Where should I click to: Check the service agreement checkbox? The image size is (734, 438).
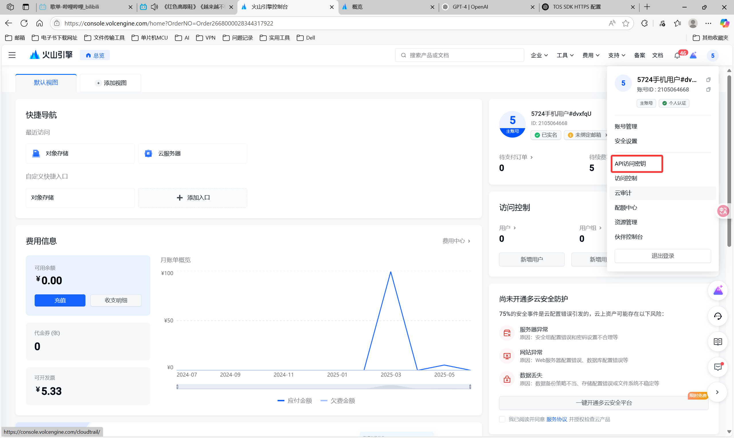tap(502, 419)
